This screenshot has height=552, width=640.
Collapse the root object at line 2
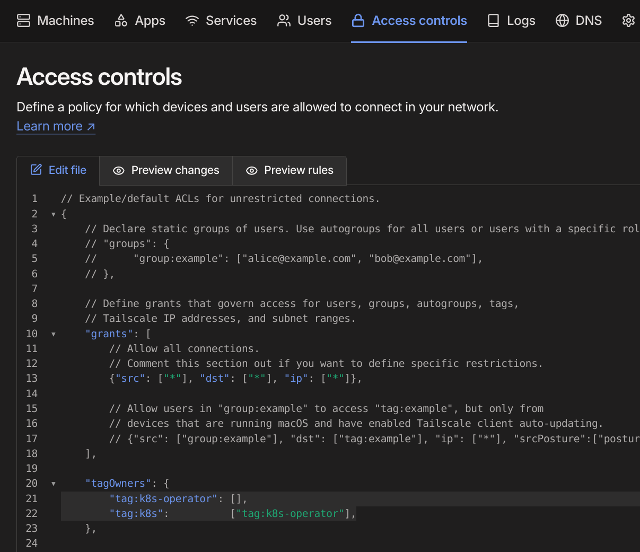click(53, 214)
